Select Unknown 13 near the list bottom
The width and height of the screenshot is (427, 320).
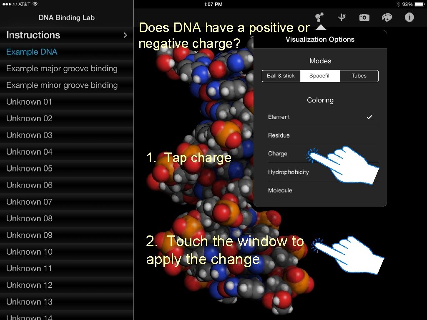[29, 302]
